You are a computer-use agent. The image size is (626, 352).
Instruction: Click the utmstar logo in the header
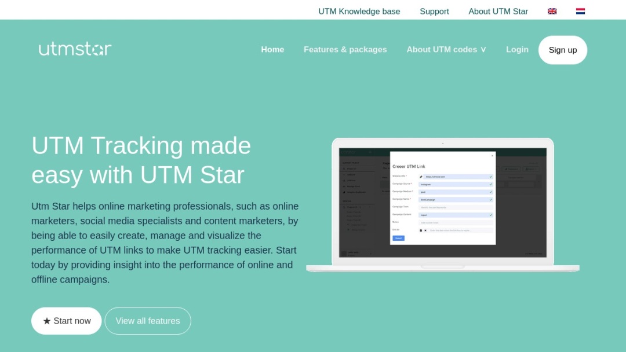pos(75,49)
